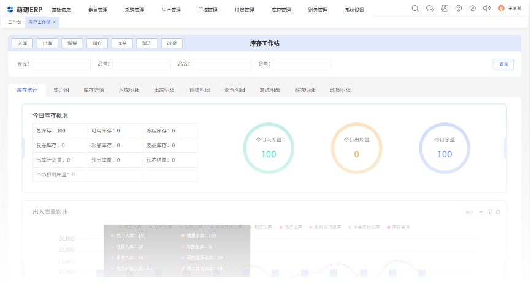Click the 解冻 button
Image resolution: width=531 pixels, height=300 pixels.
tap(147, 43)
